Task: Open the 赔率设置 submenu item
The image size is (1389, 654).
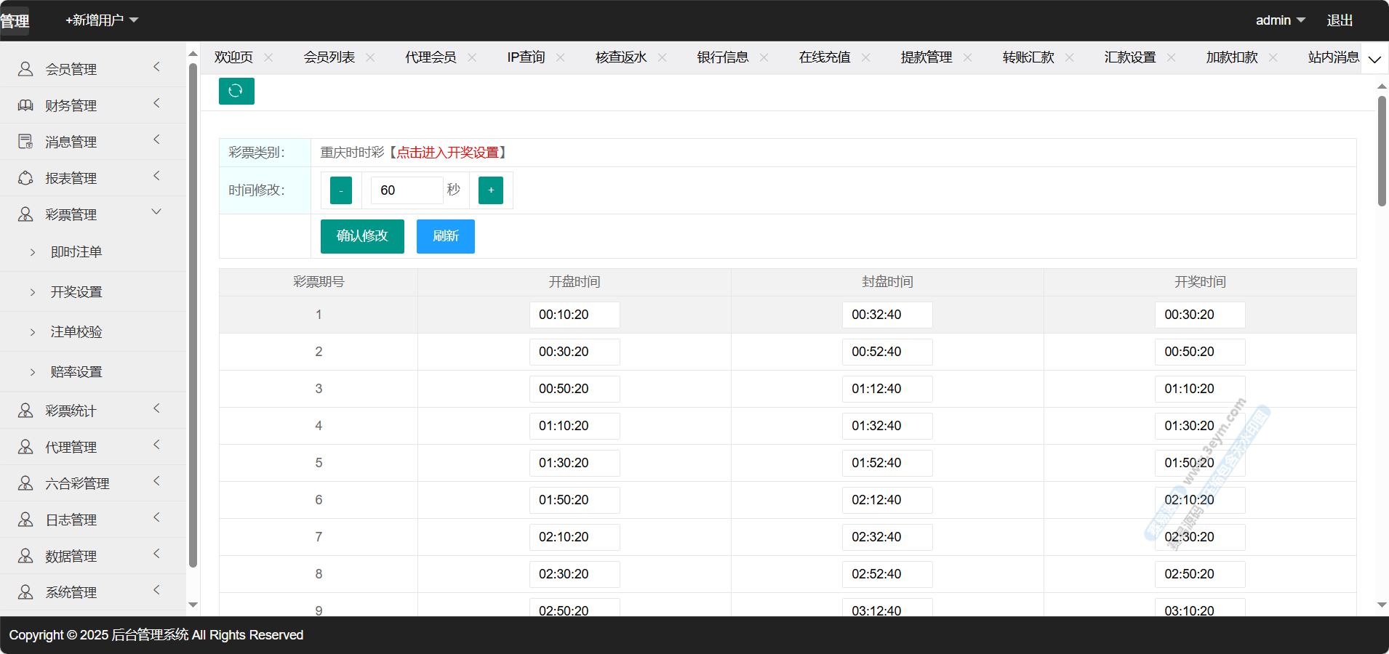Action: tap(76, 372)
